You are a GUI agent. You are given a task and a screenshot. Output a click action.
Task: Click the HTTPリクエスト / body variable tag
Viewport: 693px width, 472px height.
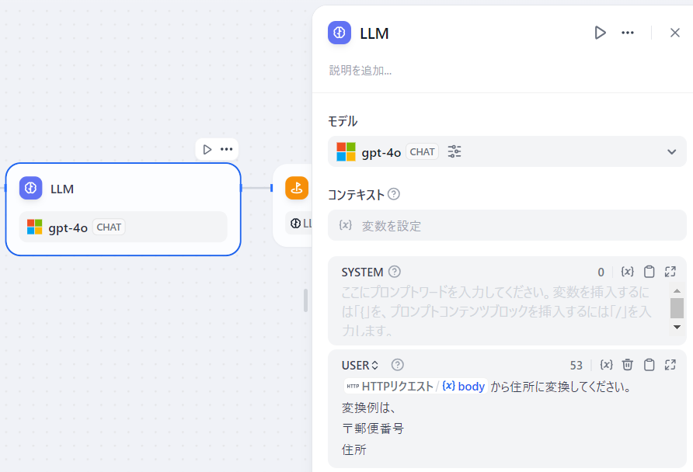[x=416, y=387]
